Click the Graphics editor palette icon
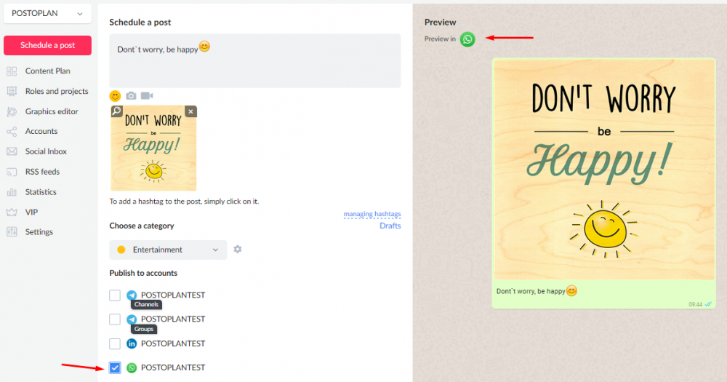Screen dimensions: 727x382 [x=12, y=111]
